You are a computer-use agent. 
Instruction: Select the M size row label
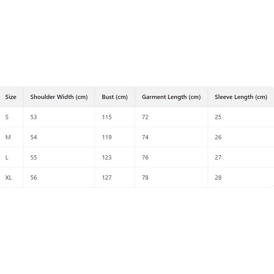pos(8,137)
